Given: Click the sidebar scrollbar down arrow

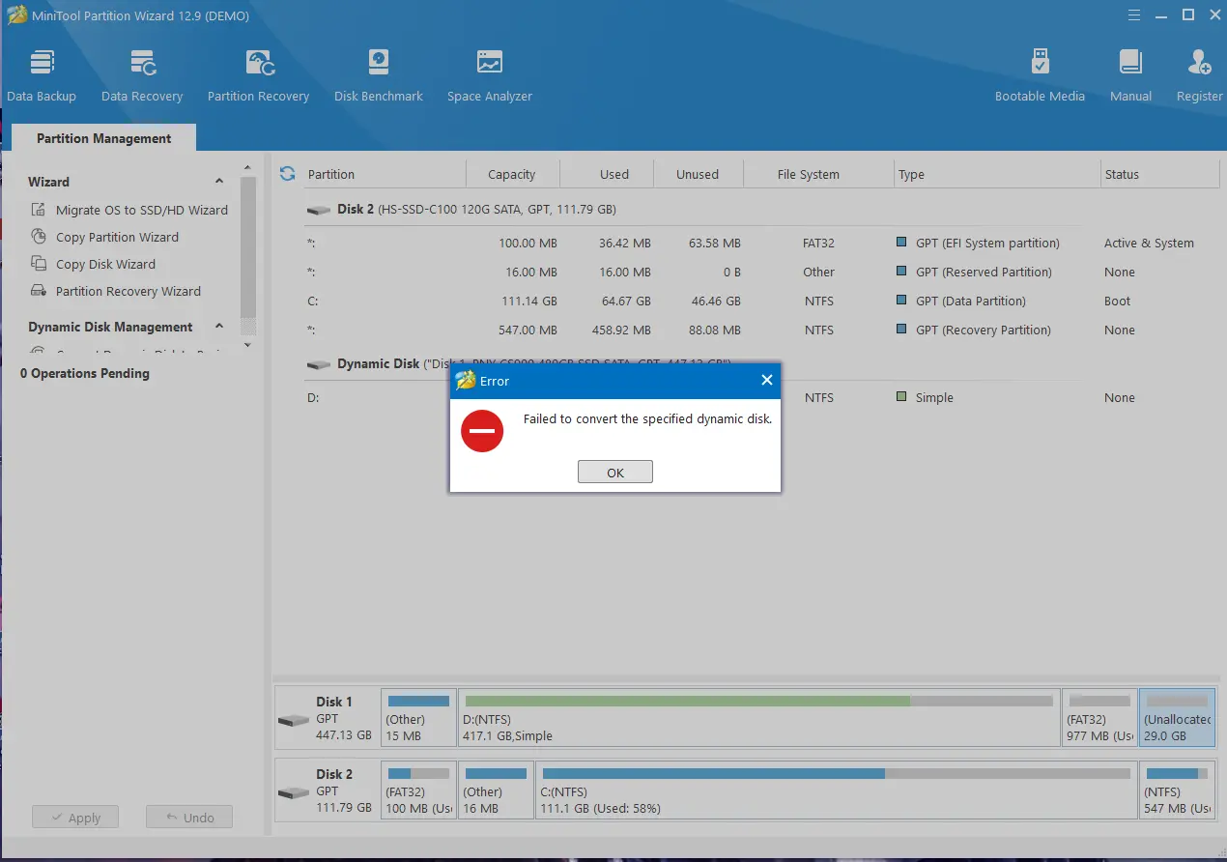Looking at the screenshot, I should click(247, 344).
